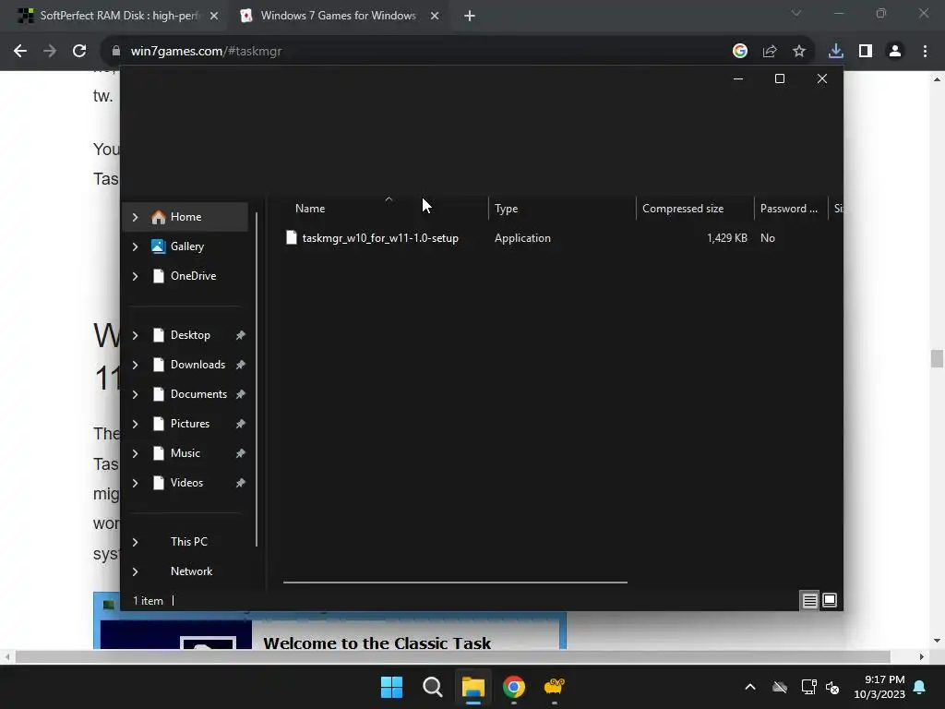Click the Chrome address bar URL
945x709 pixels.
pyautogui.click(x=206, y=52)
